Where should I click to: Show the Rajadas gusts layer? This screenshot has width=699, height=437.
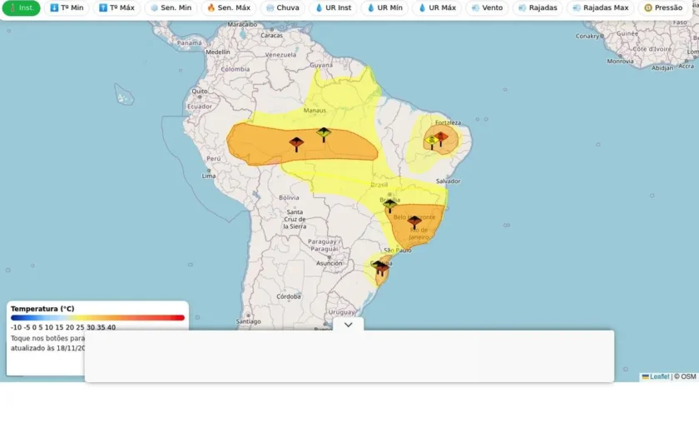(x=538, y=7)
